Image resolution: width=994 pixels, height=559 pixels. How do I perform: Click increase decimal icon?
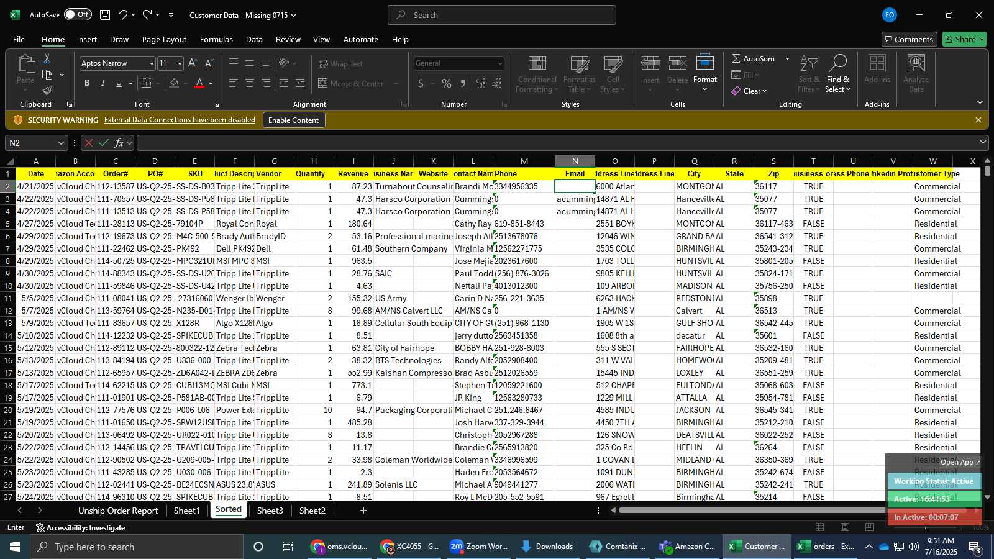tap(481, 83)
